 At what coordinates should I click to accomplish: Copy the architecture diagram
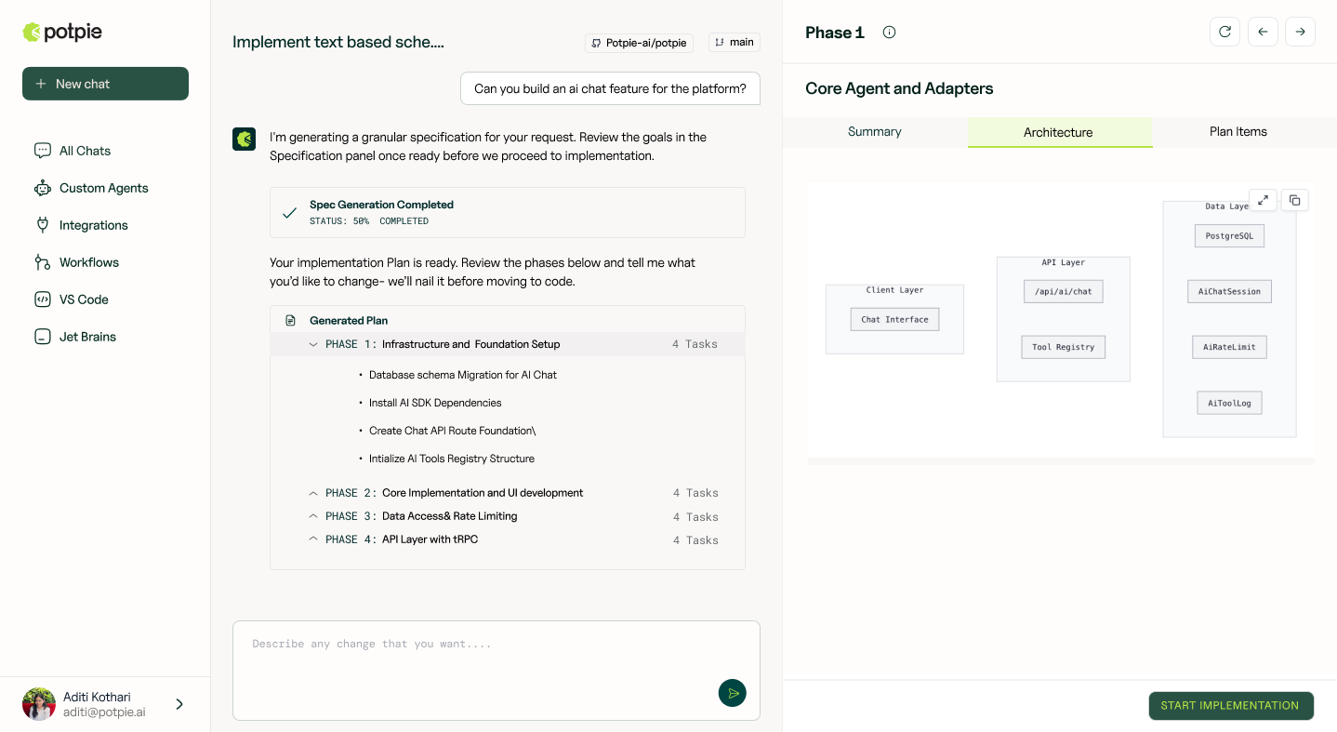pos(1294,200)
